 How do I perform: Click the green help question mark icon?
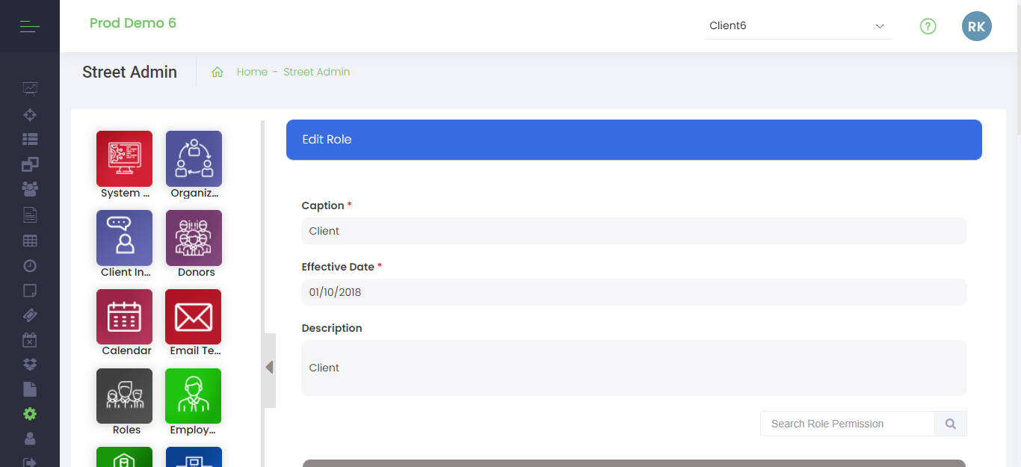928,26
